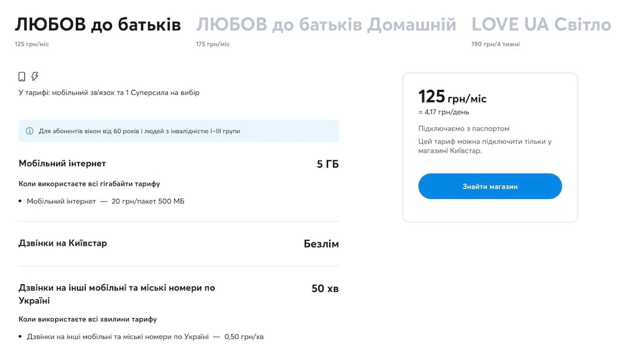Click the Мобільний інтернет section heading
This screenshot has height=349, width=619.
pos(62,163)
